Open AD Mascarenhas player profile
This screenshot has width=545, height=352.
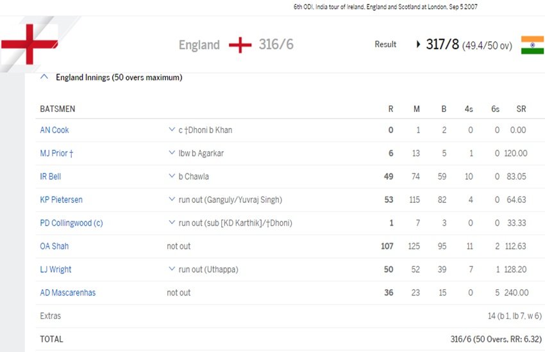click(x=68, y=292)
